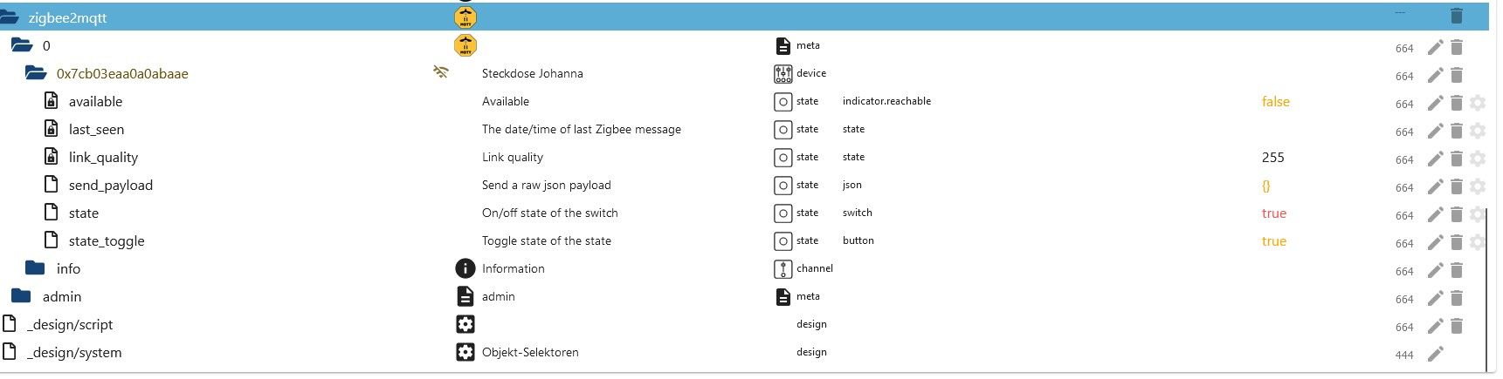This screenshot has width=1503, height=379.
Task: Click the disconnected wifi icon of the device
Action: (441, 72)
